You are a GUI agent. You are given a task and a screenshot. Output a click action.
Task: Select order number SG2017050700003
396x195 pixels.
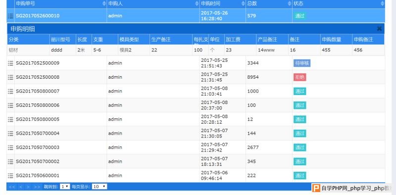(x=38, y=147)
